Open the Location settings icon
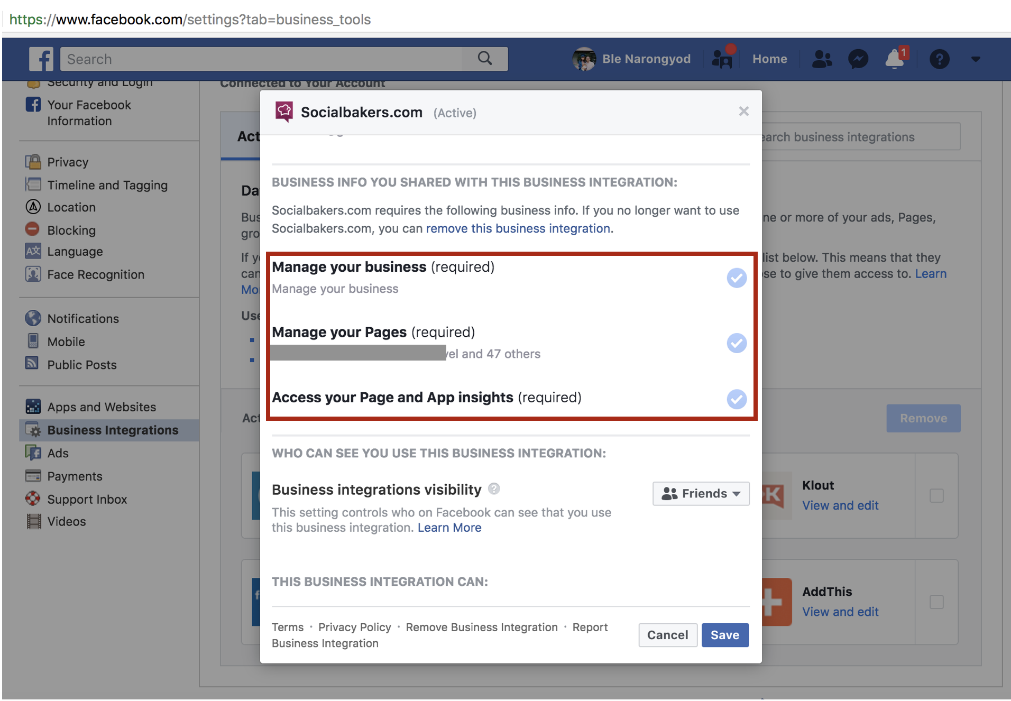Image resolution: width=1011 pixels, height=701 pixels. 33,207
